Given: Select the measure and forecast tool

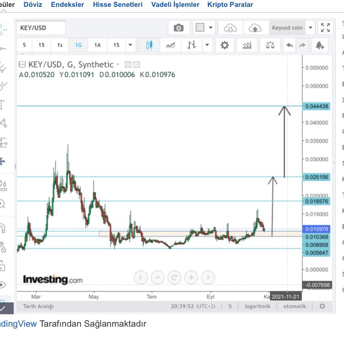Looking at the screenshot, I should (4, 143).
